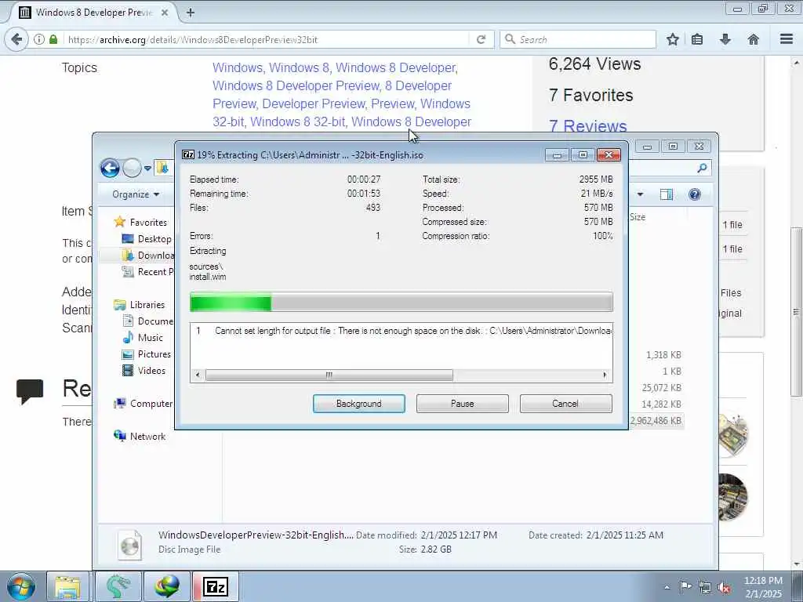The width and height of the screenshot is (803, 602).
Task: Select Libraries in Explorer sidebar
Action: click(x=147, y=305)
